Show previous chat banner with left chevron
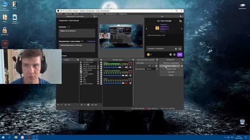 point(146,29)
